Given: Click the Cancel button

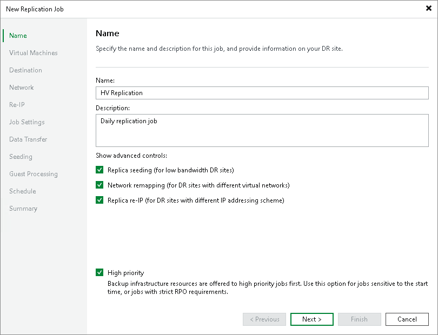Looking at the screenshot, I should tap(407, 319).
